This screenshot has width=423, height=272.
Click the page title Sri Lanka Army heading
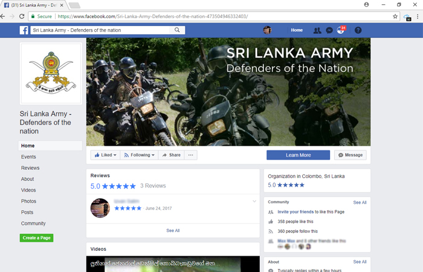(45, 123)
